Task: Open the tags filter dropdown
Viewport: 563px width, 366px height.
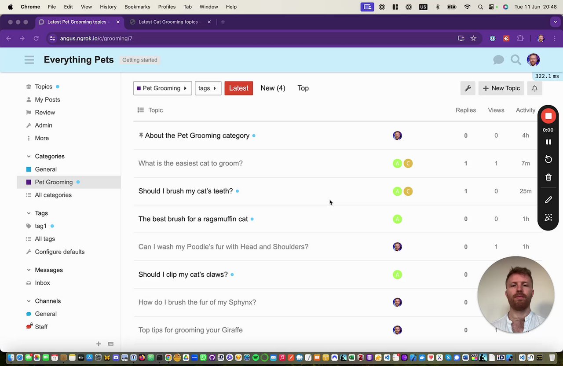Action: (x=208, y=88)
